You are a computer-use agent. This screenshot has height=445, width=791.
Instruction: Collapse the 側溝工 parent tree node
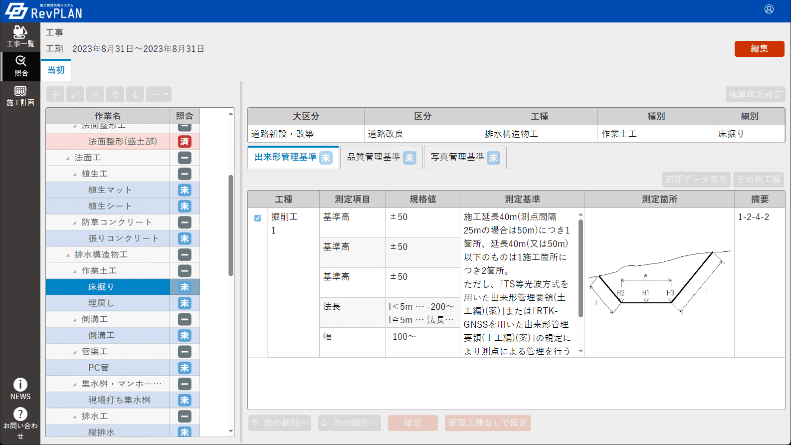click(75, 319)
